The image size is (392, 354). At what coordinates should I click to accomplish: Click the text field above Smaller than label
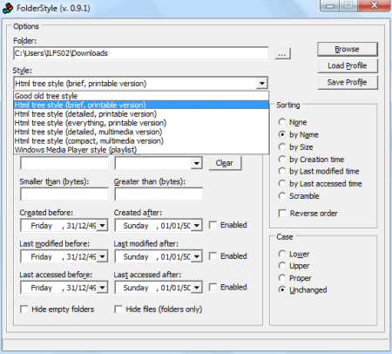coord(64,163)
